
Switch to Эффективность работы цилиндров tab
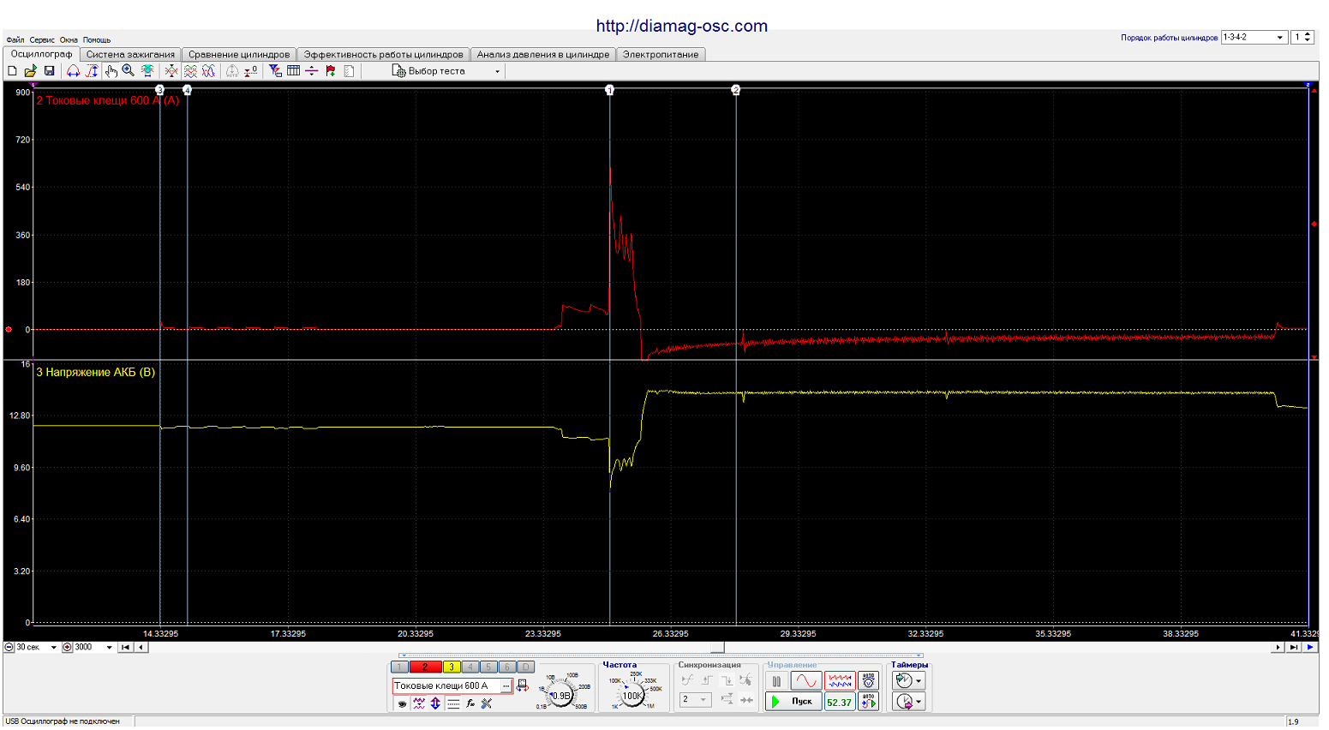tap(383, 54)
